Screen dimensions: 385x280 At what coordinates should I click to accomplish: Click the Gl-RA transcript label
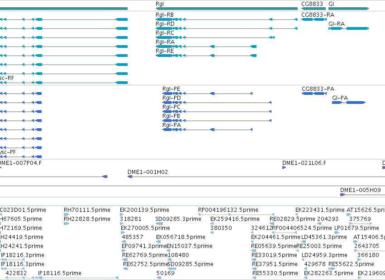point(337,24)
